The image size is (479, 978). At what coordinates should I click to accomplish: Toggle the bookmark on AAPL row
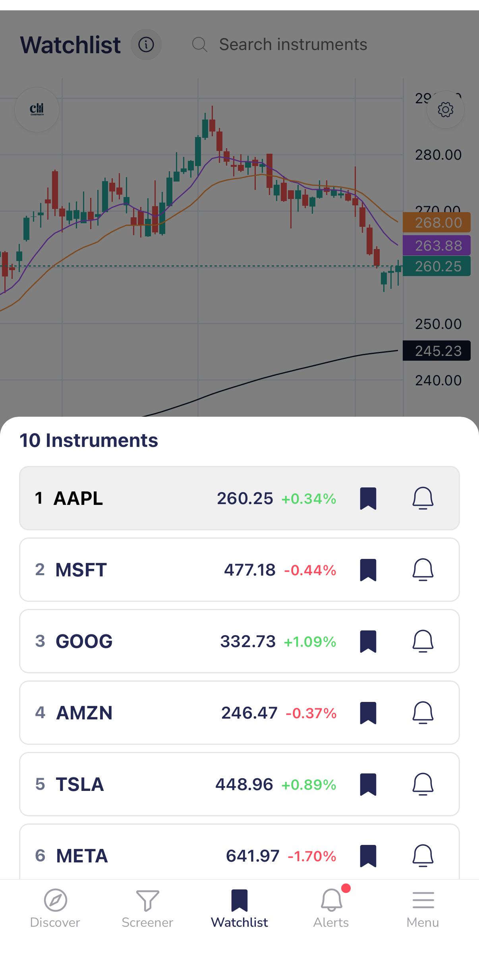pos(369,498)
